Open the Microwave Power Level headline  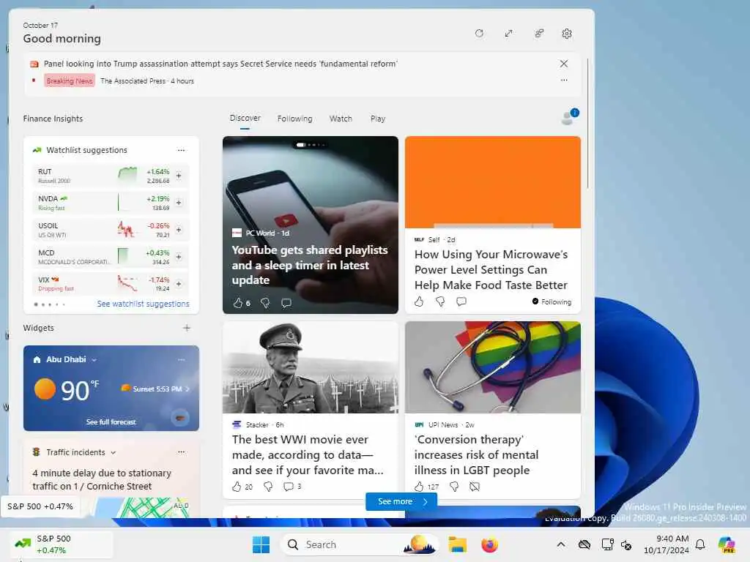(x=491, y=269)
